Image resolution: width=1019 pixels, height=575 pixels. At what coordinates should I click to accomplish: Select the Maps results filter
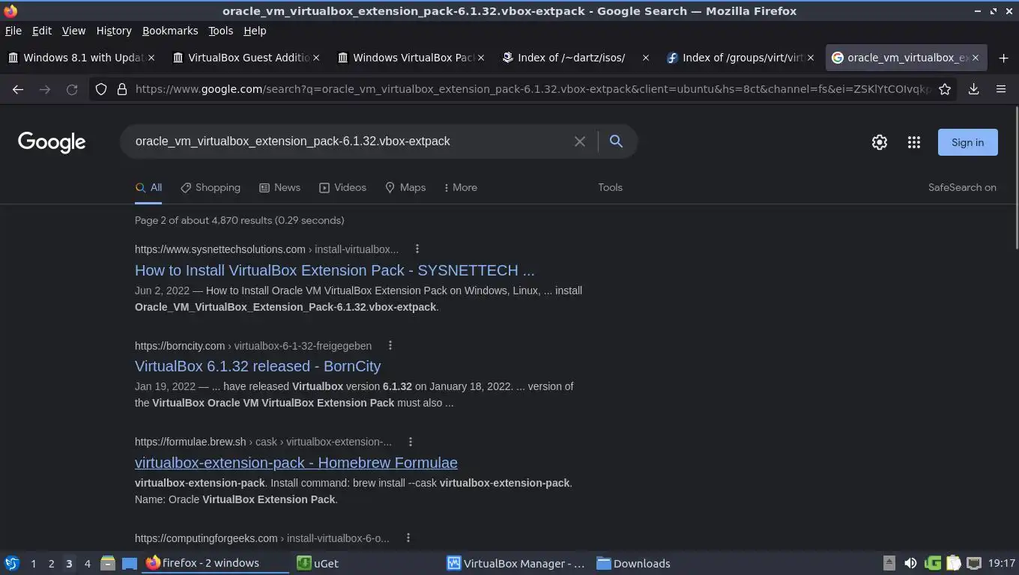405,188
